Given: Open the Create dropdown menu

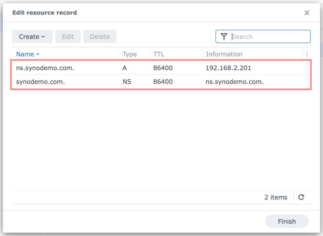Looking at the screenshot, I should (x=32, y=37).
